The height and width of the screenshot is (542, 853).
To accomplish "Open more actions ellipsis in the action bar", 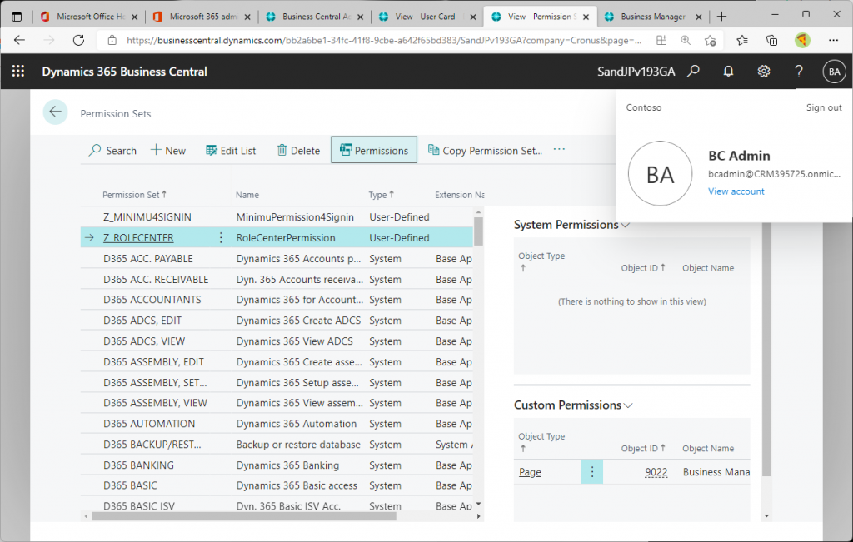I will pos(559,150).
